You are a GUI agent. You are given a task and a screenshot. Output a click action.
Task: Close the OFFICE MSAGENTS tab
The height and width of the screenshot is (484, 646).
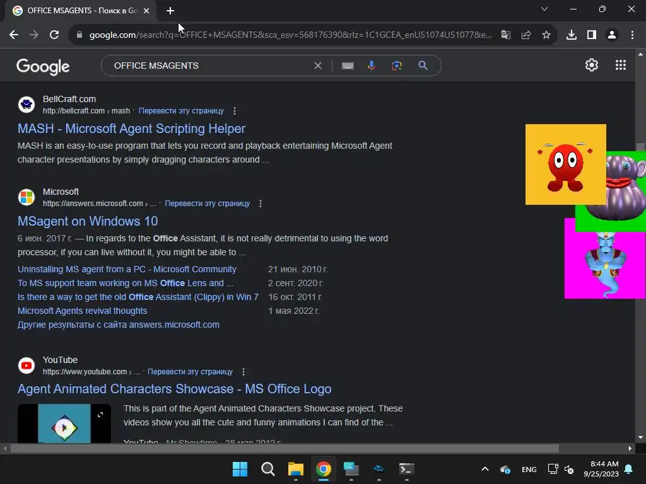(x=146, y=11)
